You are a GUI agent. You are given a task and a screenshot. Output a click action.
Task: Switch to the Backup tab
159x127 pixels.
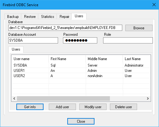tap(13, 17)
